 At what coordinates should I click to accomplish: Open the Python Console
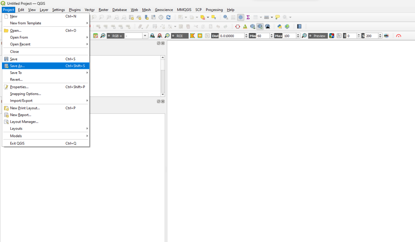[x=280, y=26]
